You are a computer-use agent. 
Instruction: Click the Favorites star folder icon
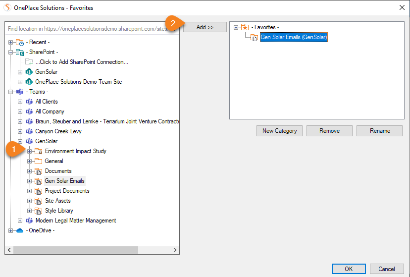(x=245, y=27)
